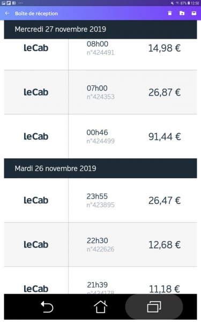Image resolution: width=201 pixels, height=322 pixels.
Task: Move the message with the folder icon
Action: 182,13
